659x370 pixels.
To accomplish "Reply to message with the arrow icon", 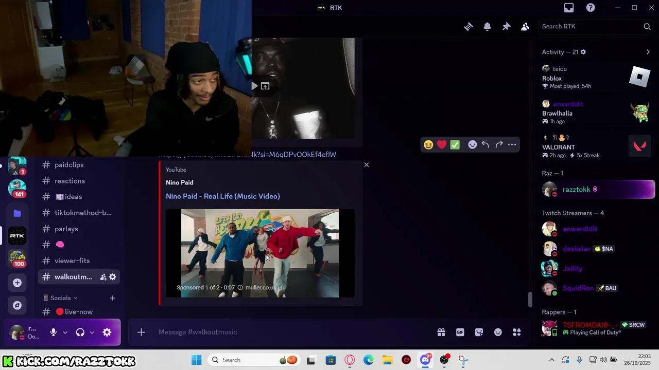I will 485,145.
